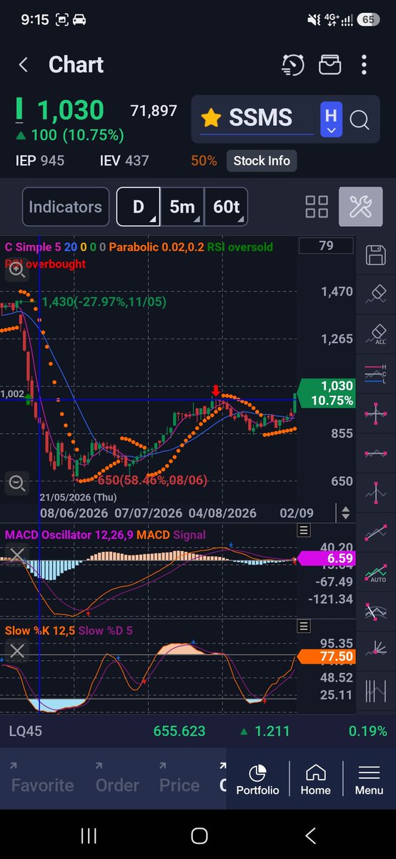This screenshot has height=859, width=396.
Task: Select the 5m minute period dropdown
Action: (182, 207)
